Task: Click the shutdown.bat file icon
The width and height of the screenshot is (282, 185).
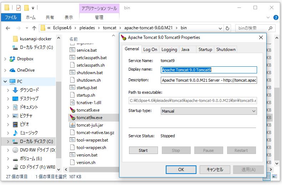Action: click(72, 73)
